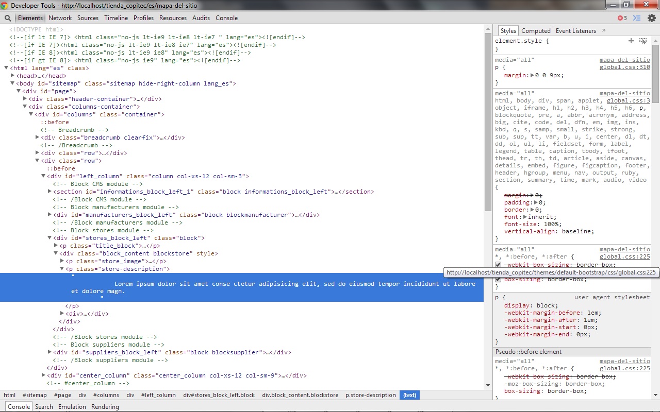Uncheck the -webkit-box-sizing property checkbox
The width and height of the screenshot is (660, 412).
pos(498,265)
